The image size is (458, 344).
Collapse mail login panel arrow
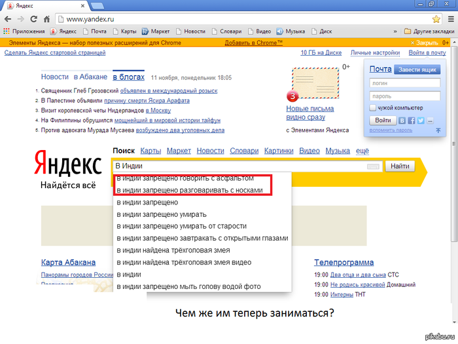438,130
